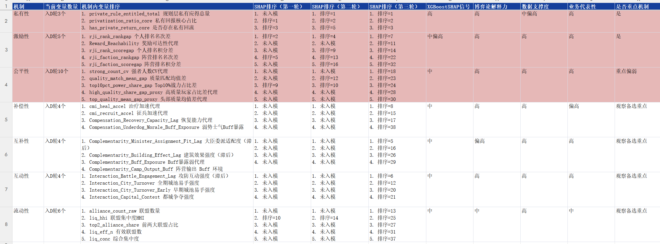Select the 补偿性 mechanism cell

click(x=28, y=120)
